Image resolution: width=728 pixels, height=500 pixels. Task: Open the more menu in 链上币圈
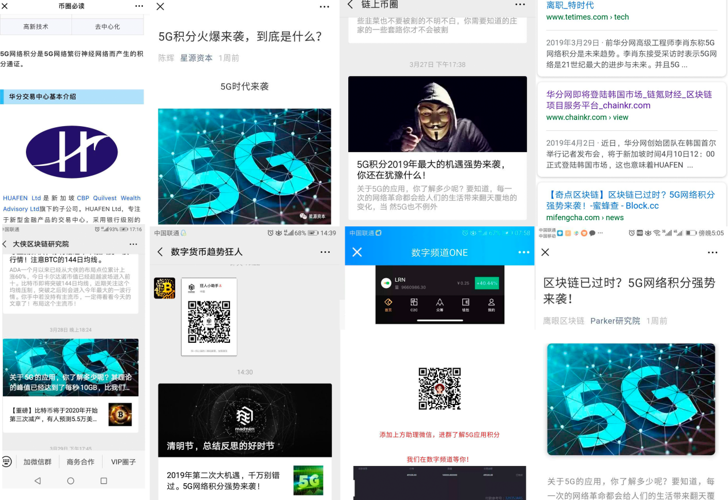[520, 5]
